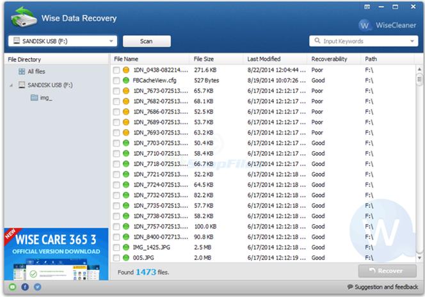Image resolution: width=425 pixels, height=297 pixels.
Task: Click orange status dot of 1DN_7682-072513
Action: click(x=126, y=101)
